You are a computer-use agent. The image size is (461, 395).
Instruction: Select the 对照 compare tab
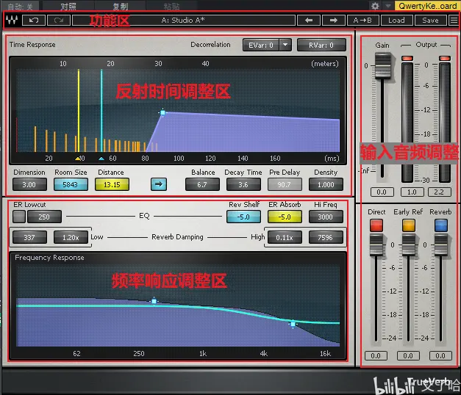point(68,7)
